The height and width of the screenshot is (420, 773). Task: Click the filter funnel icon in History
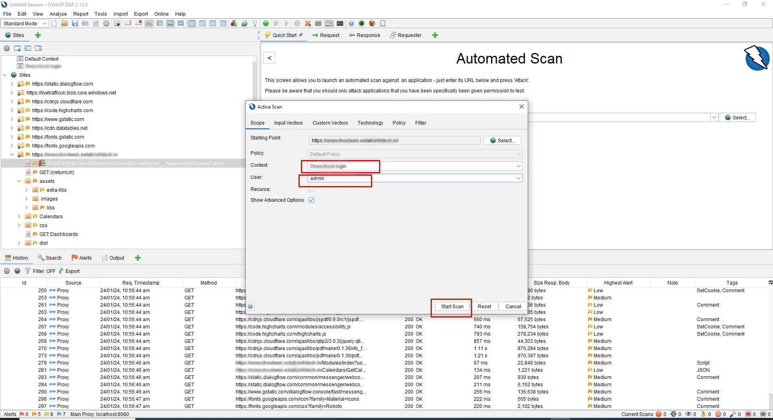pos(28,271)
